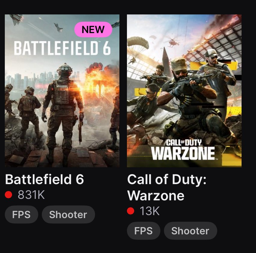Click the 831K viewer count
The width and height of the screenshot is (256, 253).
[x=31, y=195]
